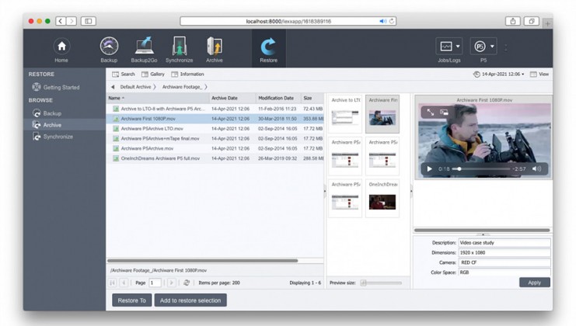Expand the Jobs/Logs dropdown arrow
Screen dimensions: 576x326
(458, 47)
